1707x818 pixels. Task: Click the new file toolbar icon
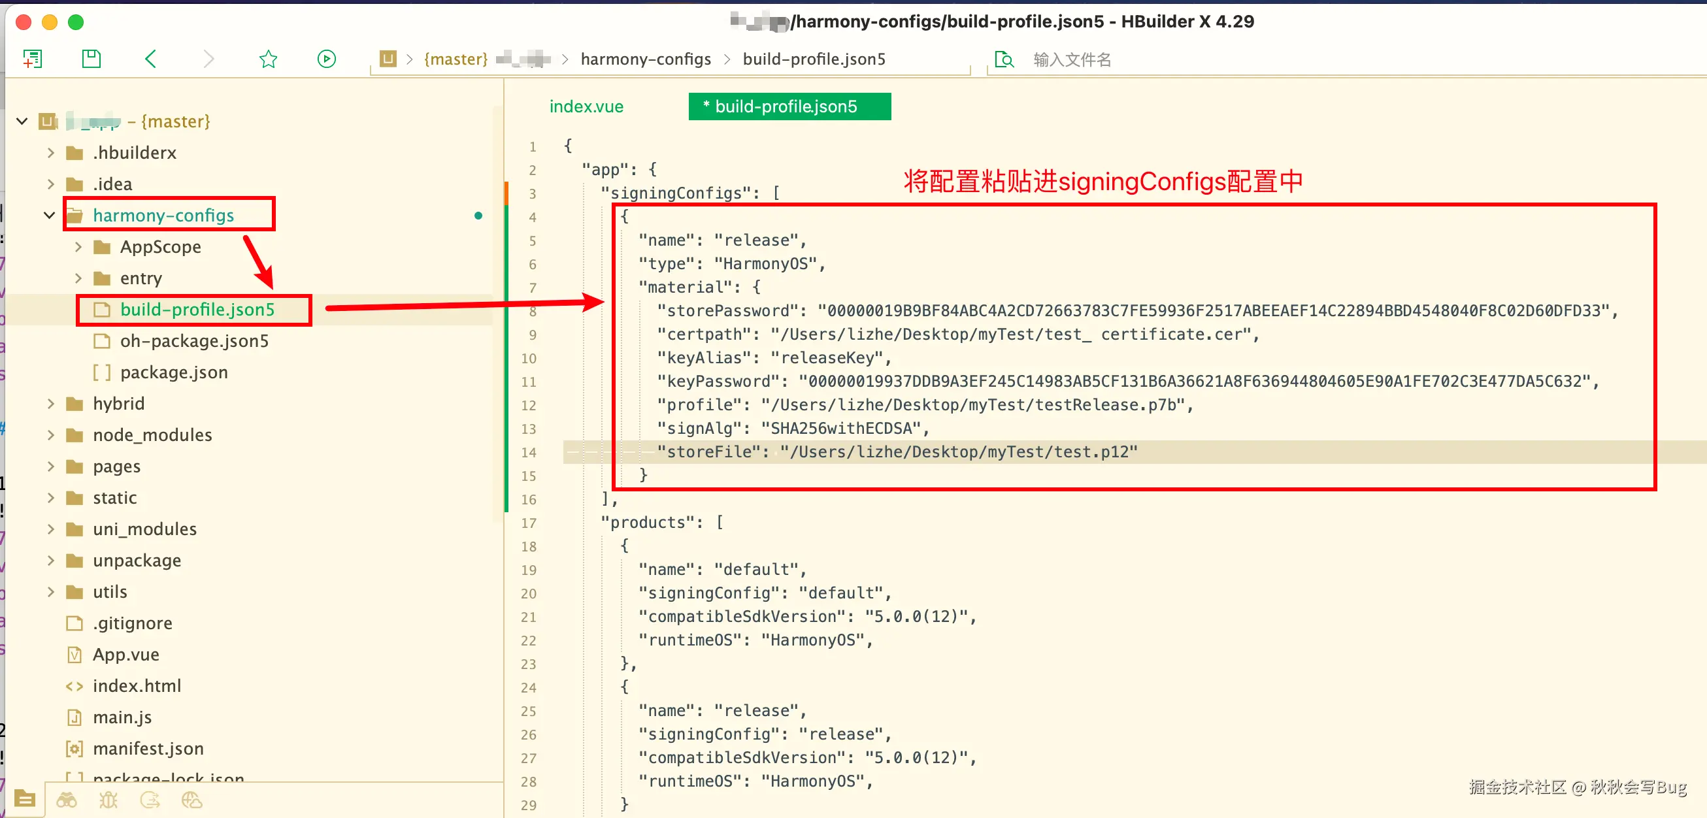pos(32,59)
